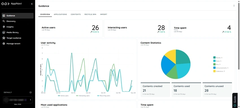
Task: Toggle Interacting users series in legend
Action: (x=83, y=96)
